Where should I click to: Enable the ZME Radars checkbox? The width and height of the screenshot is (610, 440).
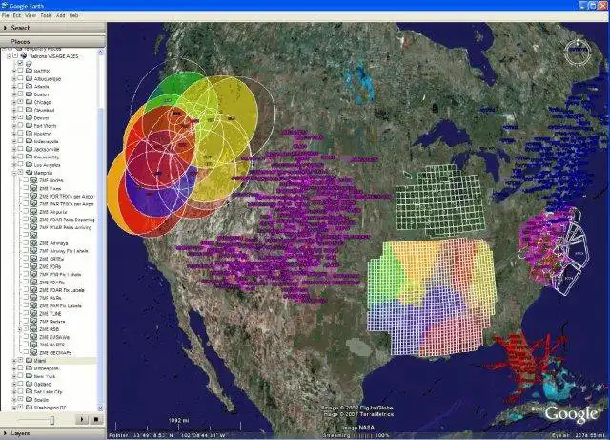(26, 321)
